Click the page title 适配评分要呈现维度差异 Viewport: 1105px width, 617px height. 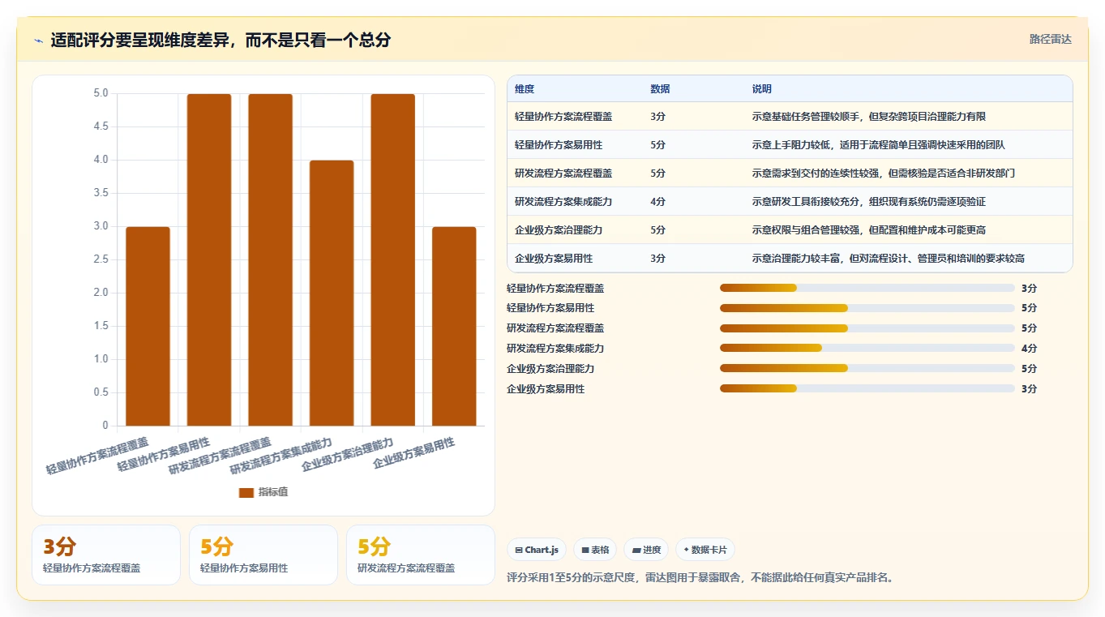click(x=221, y=40)
